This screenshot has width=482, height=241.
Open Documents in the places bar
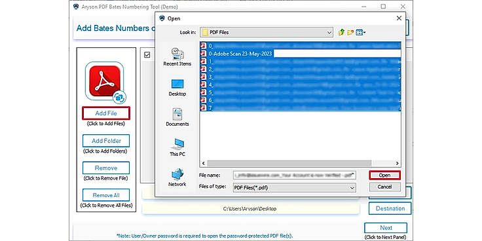[177, 117]
